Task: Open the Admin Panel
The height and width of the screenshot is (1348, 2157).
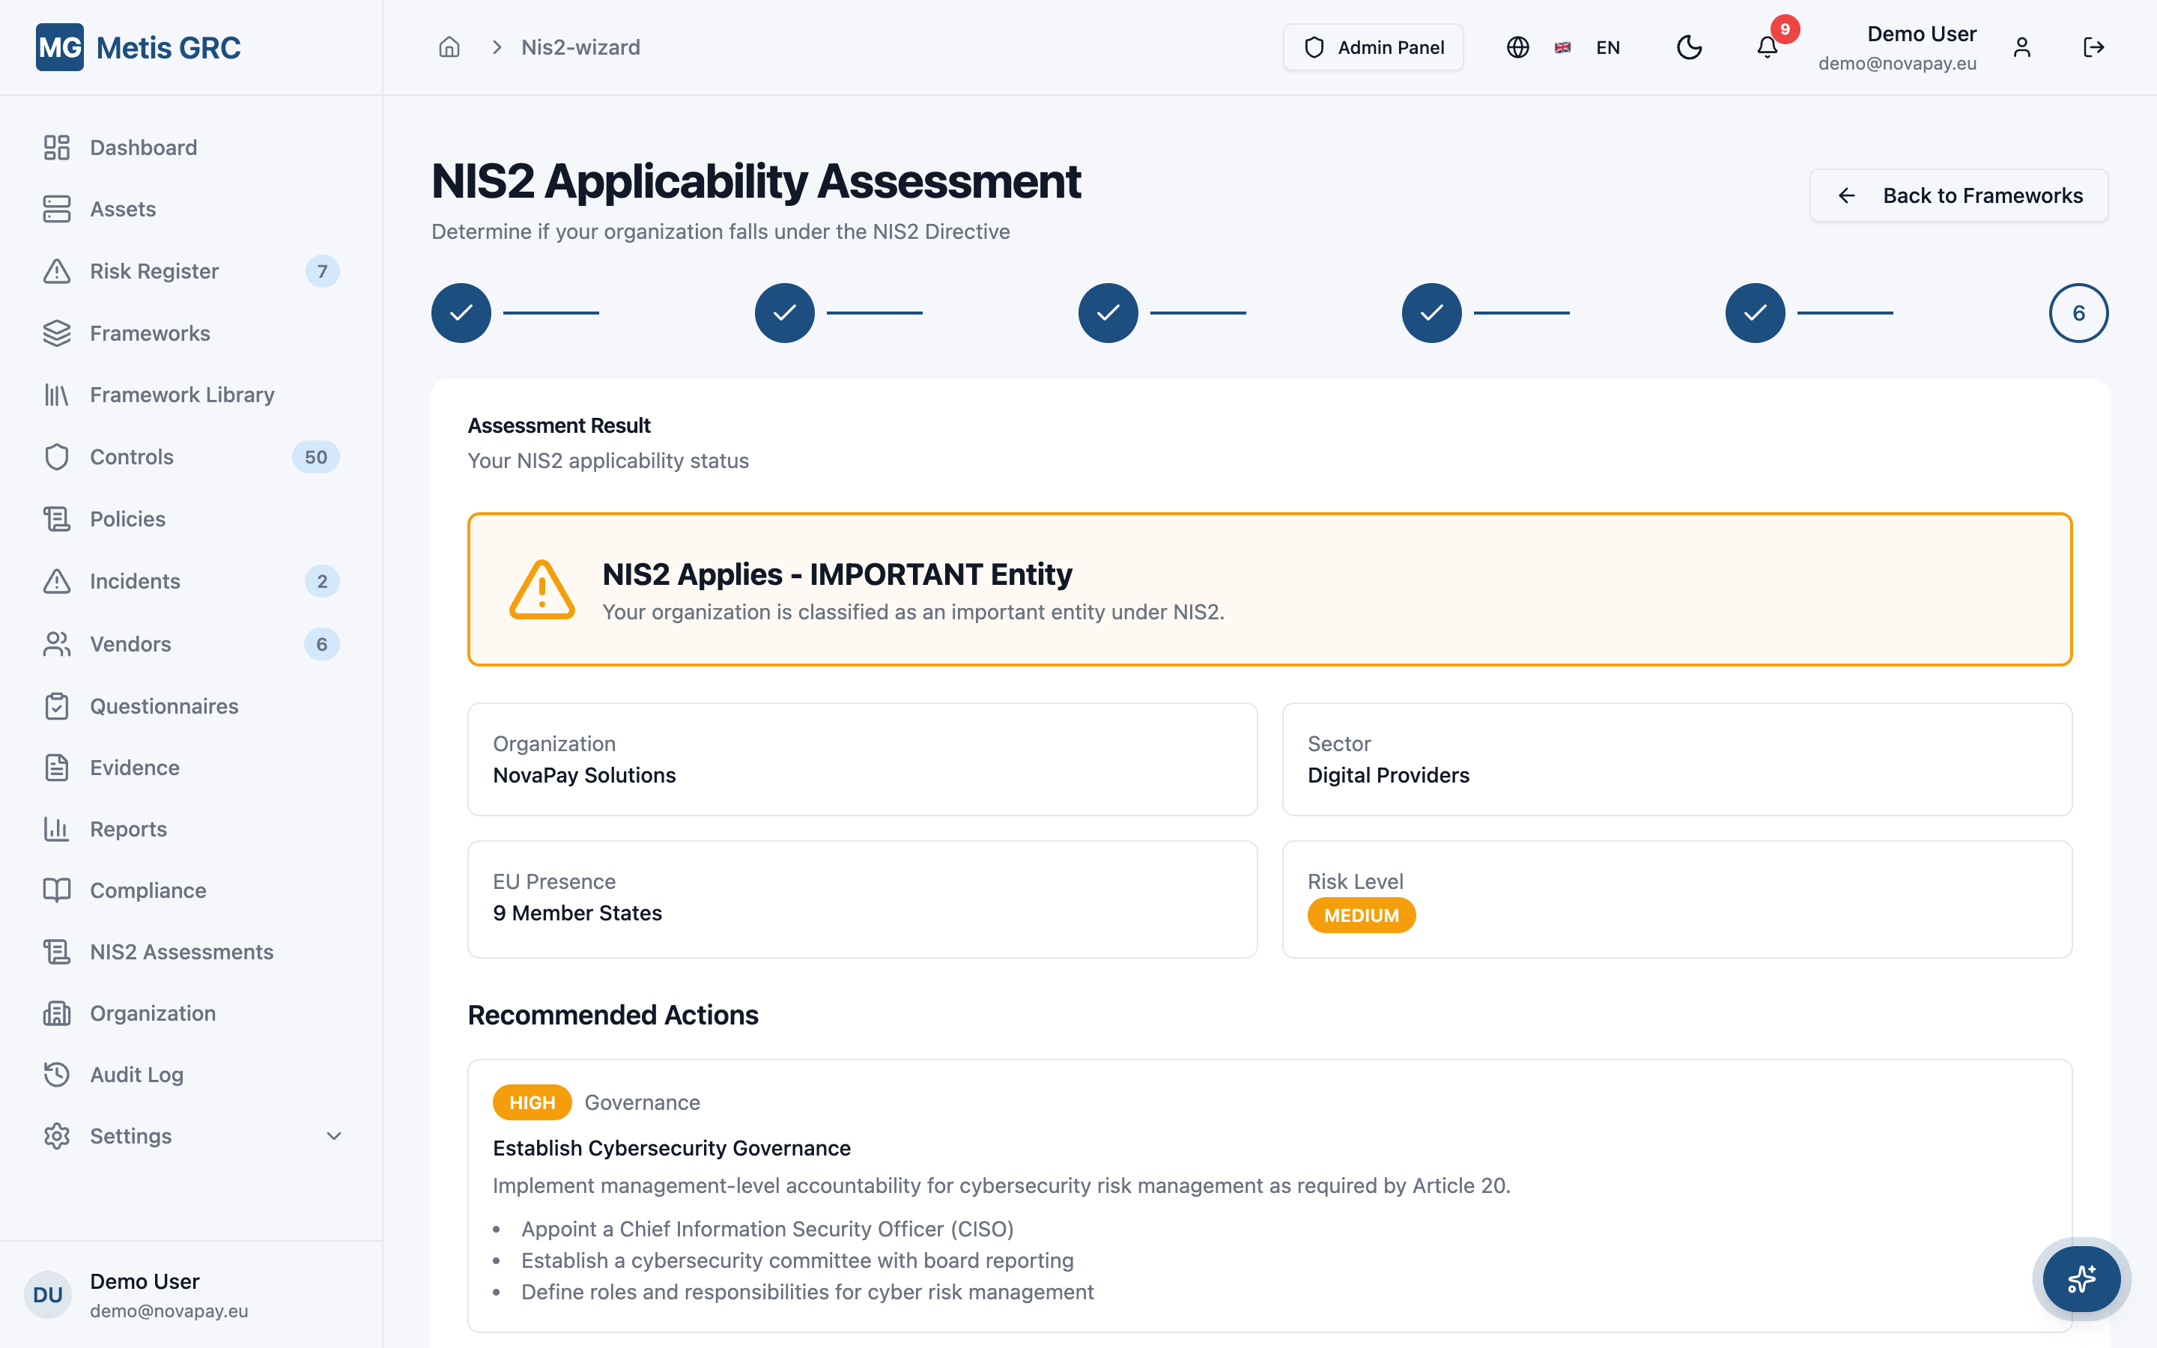Action: coord(1373,47)
